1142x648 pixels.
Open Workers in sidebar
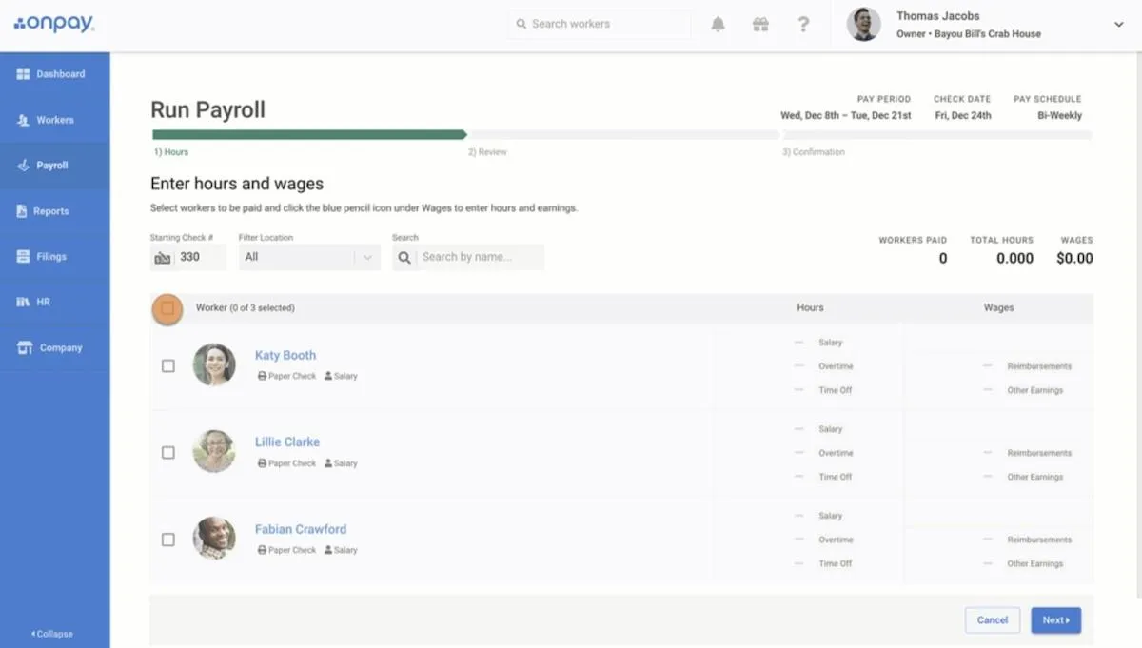(55, 120)
